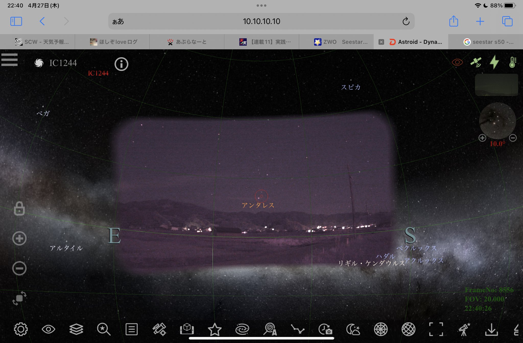Open the settings gear in bottom toolbar
The width and height of the screenshot is (523, 343).
pyautogui.click(x=21, y=329)
